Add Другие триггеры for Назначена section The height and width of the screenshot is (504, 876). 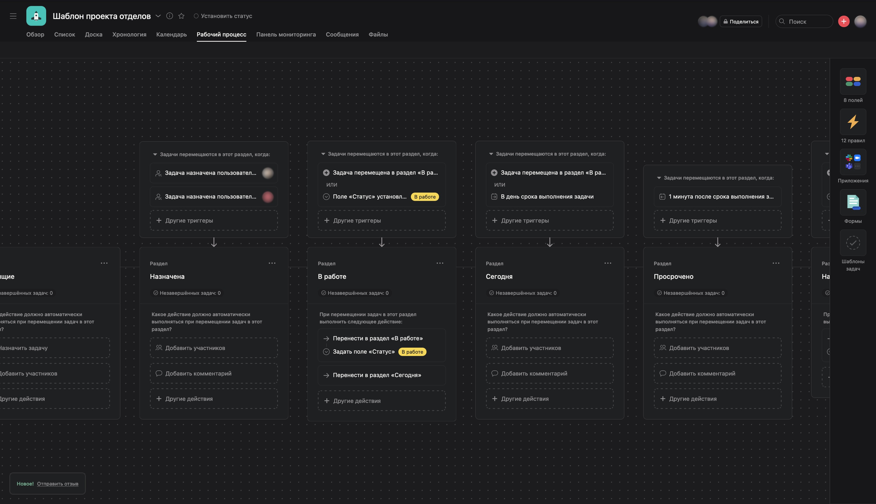(x=214, y=220)
